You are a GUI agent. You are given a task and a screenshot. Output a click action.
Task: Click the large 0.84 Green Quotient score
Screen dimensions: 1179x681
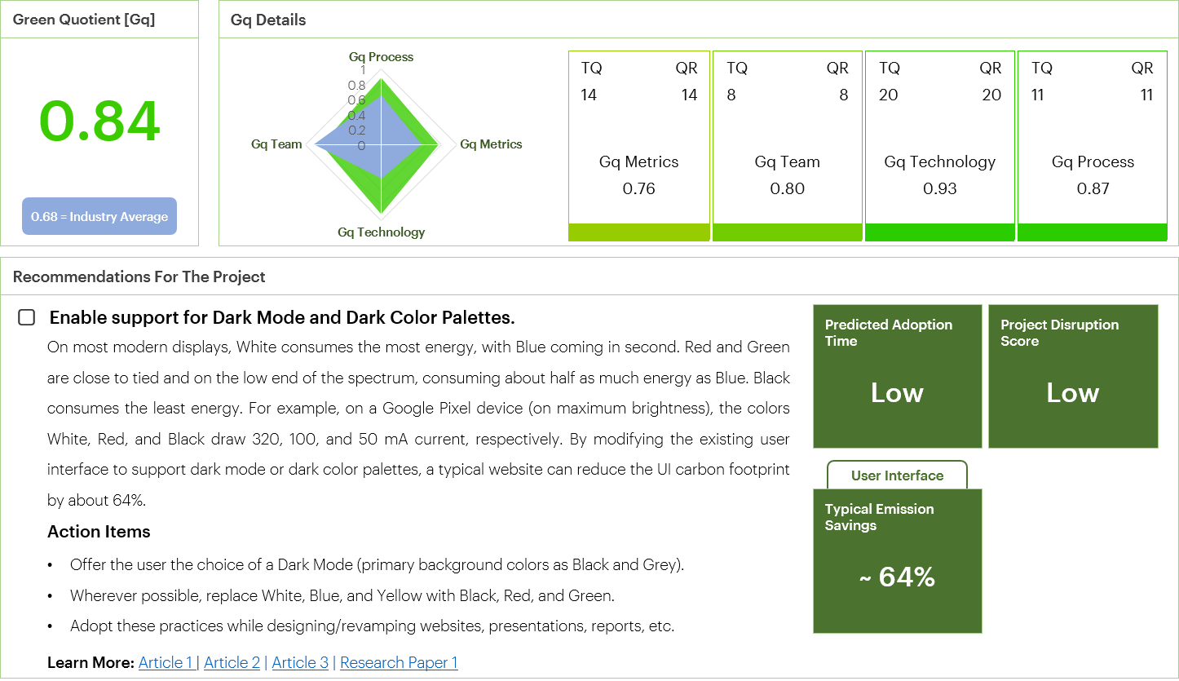tap(99, 122)
